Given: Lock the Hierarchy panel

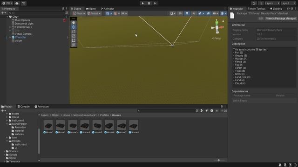Looking at the screenshot, I should pyautogui.click(x=63, y=8).
